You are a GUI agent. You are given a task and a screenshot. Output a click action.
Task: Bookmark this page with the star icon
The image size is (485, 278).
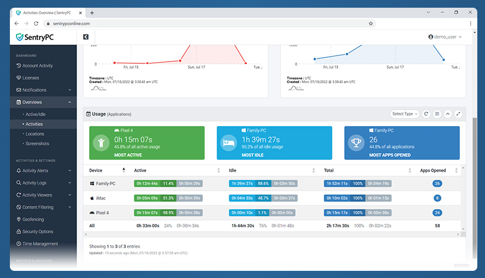pyautogui.click(x=371, y=24)
